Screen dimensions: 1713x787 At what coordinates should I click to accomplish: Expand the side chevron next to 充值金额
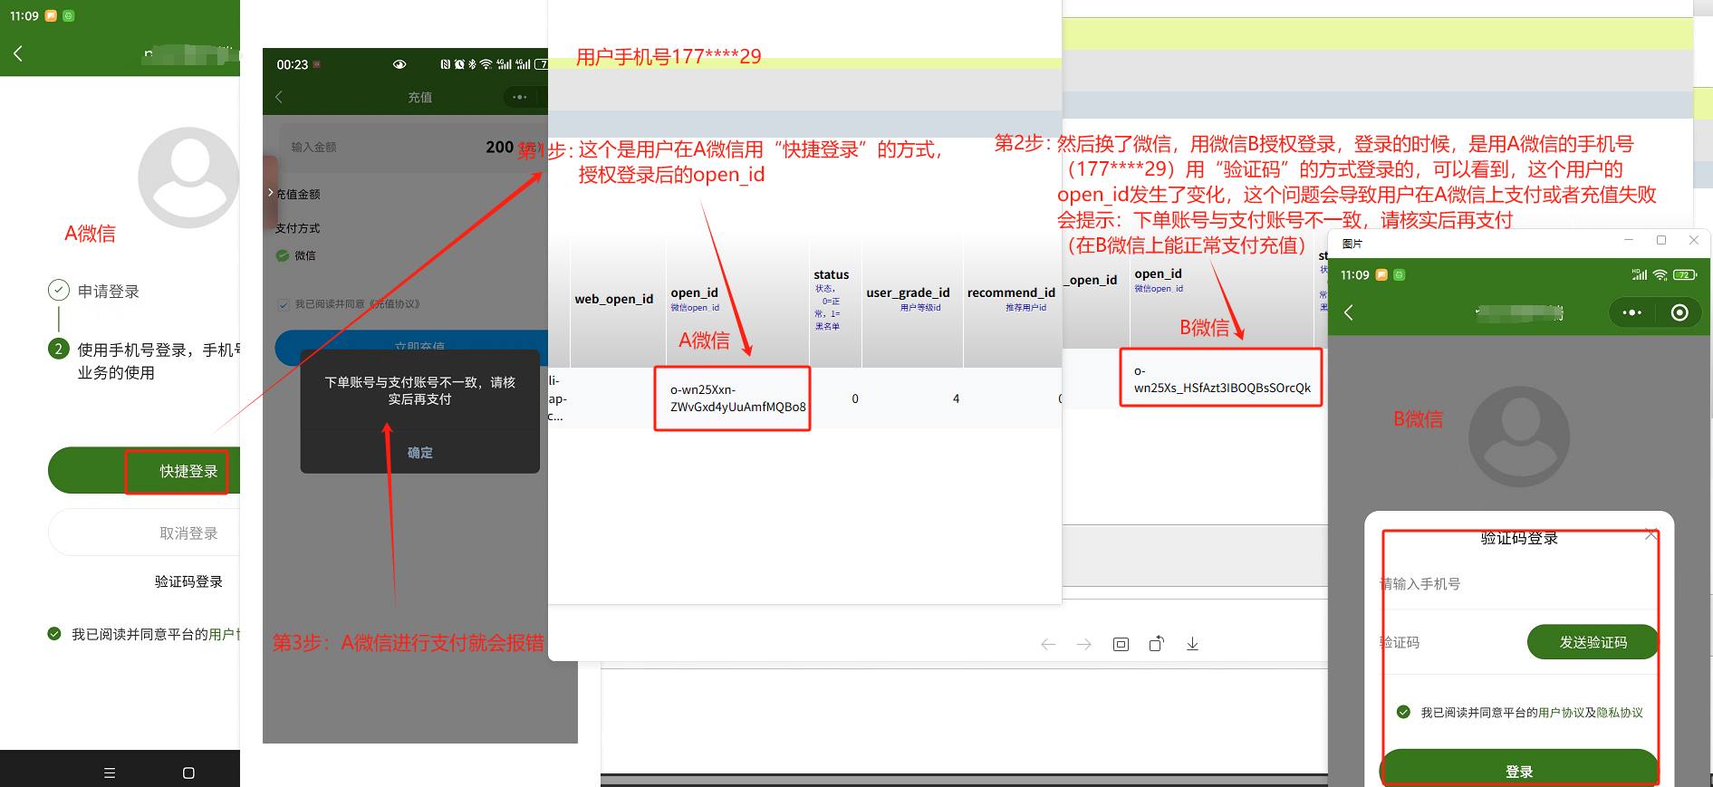tap(270, 192)
